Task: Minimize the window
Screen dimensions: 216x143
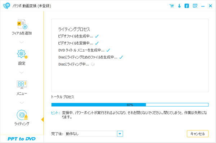Action: click(x=203, y=6)
